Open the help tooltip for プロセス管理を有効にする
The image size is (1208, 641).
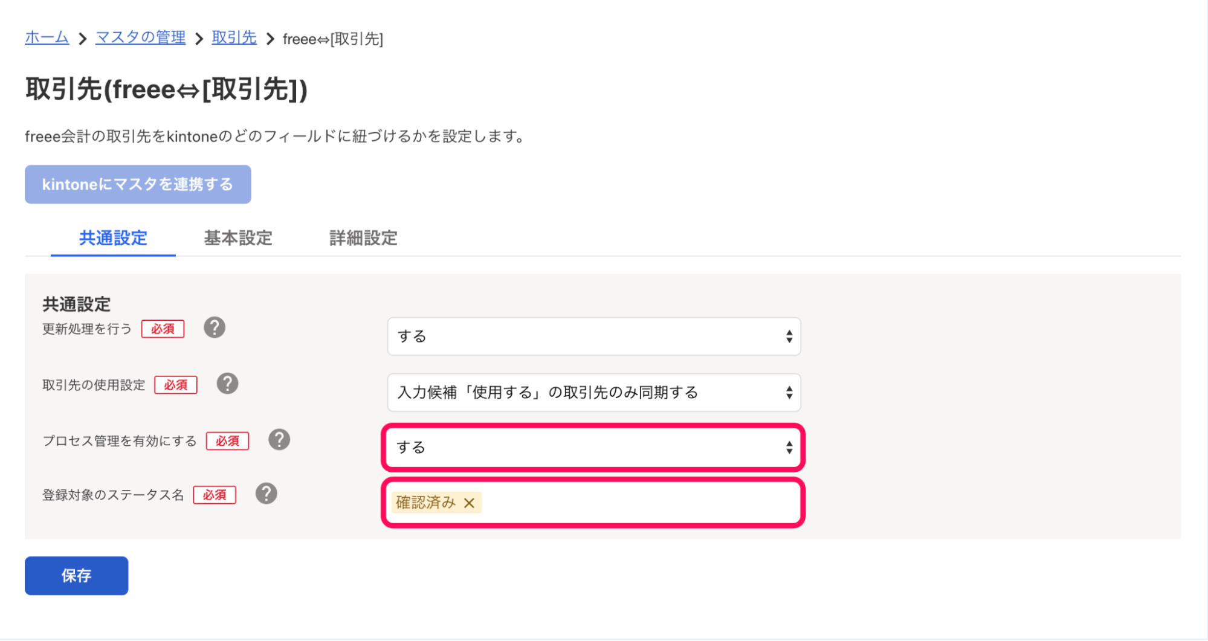(279, 440)
